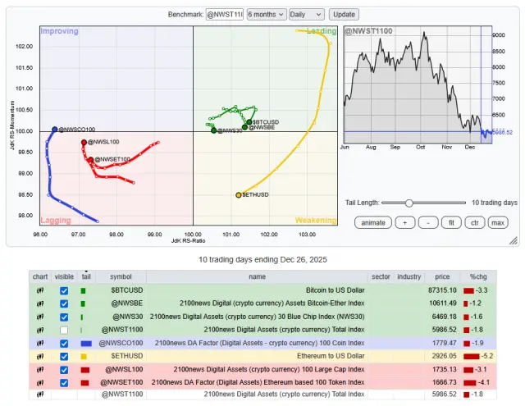Click blue tail swatch for @NWSCO100
The width and height of the screenshot is (525, 406).
point(86,344)
